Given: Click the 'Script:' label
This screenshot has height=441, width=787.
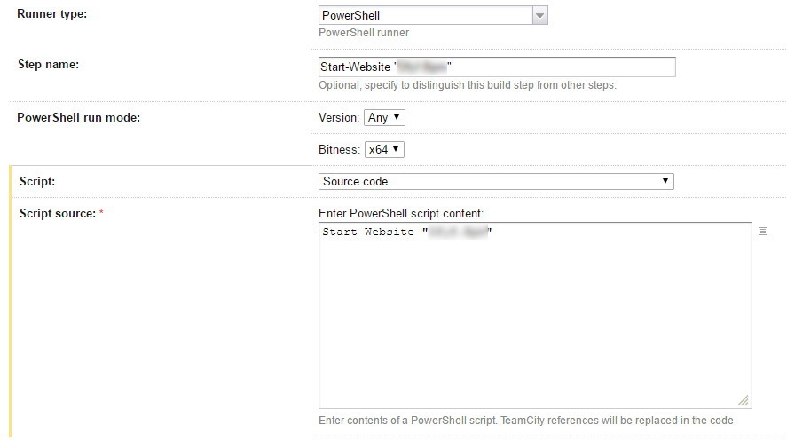Looking at the screenshot, I should [37, 180].
